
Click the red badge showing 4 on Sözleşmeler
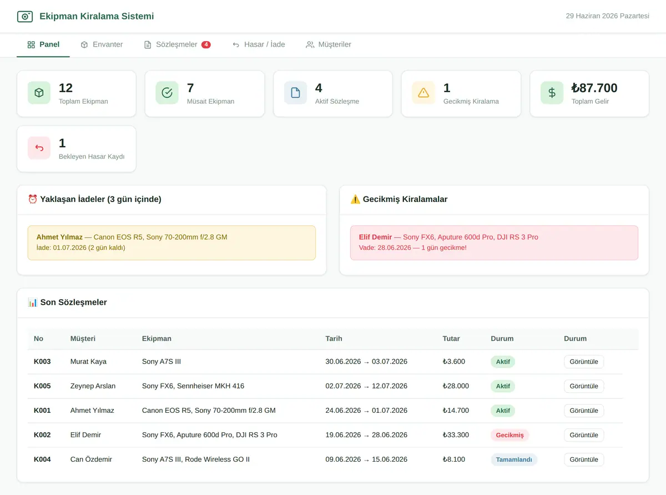[x=206, y=44]
